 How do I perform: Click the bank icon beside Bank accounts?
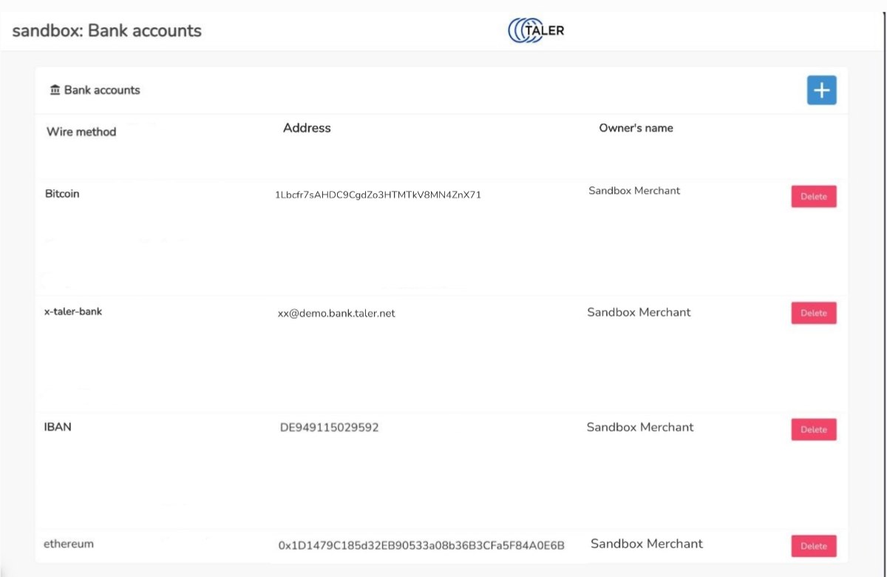(55, 90)
